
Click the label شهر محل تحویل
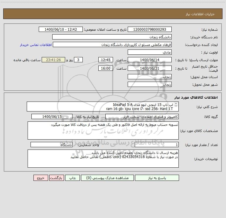[x=205, y=85]
